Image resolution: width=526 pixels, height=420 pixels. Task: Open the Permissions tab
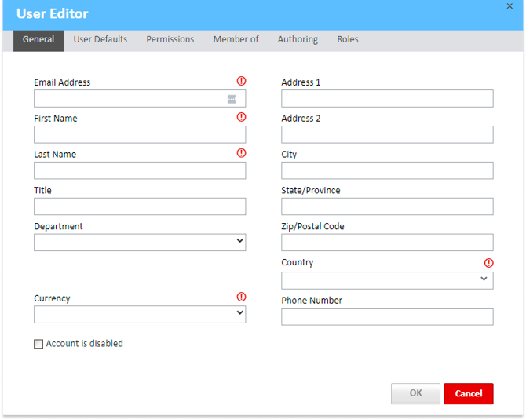pos(170,39)
